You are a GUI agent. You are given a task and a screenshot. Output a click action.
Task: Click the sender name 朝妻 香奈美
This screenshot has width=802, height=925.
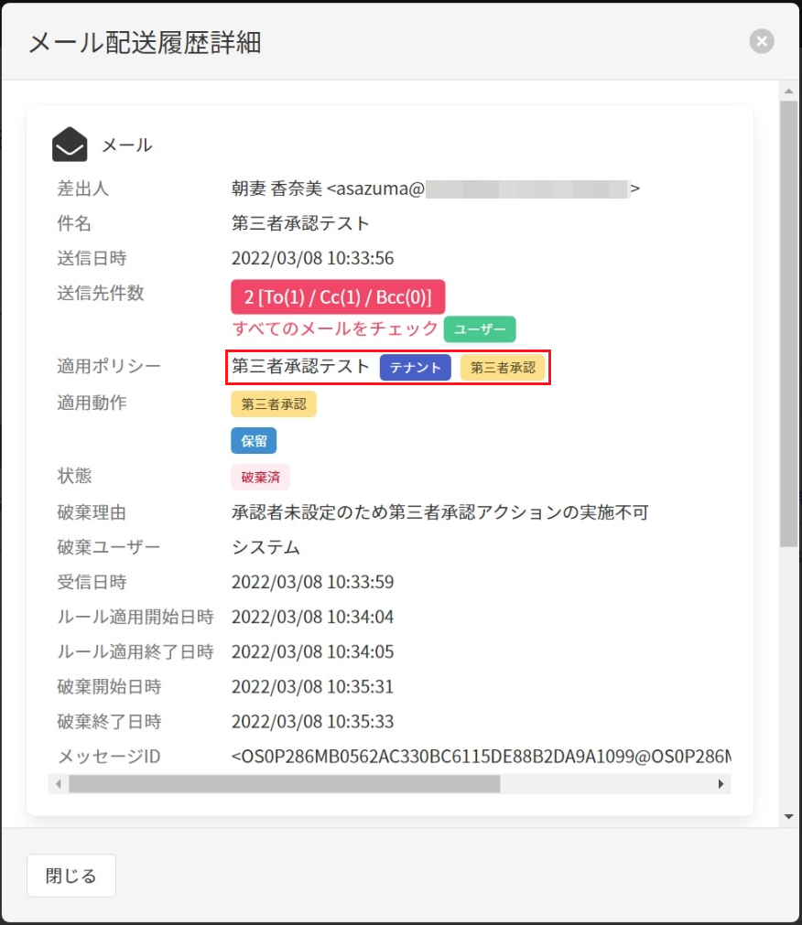[x=276, y=188]
